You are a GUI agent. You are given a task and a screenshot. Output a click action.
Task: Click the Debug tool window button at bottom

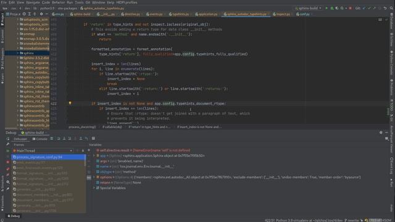[14, 216]
